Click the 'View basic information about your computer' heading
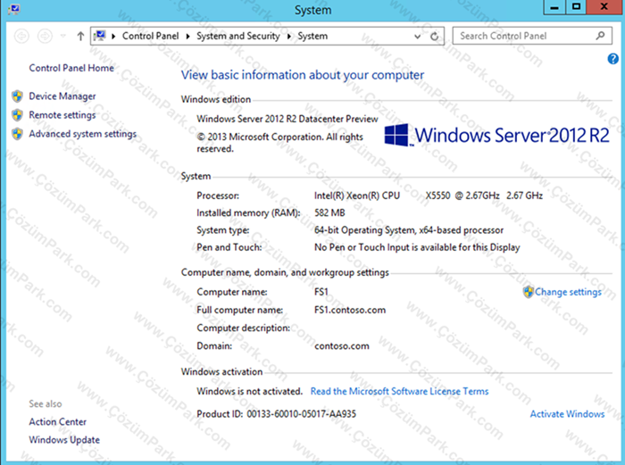The image size is (625, 465). coord(303,75)
